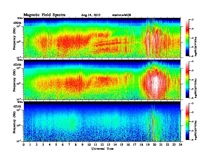Click hour tick label "20" on time axis
This screenshot has height=166, width=215.
[x=154, y=145]
